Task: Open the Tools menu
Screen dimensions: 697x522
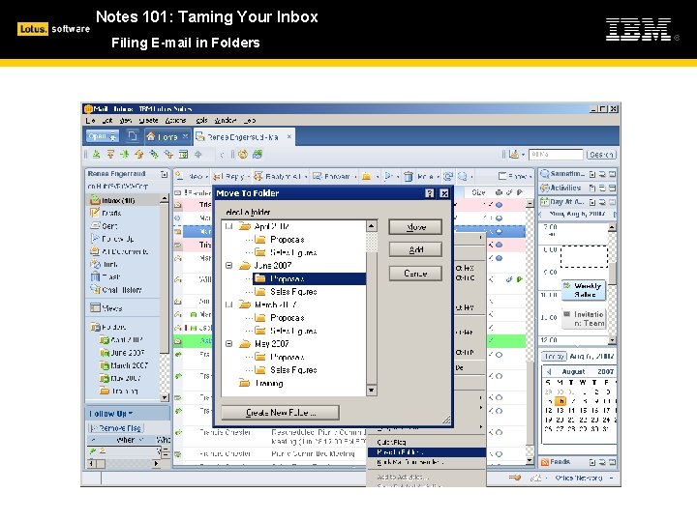Action: point(201,120)
